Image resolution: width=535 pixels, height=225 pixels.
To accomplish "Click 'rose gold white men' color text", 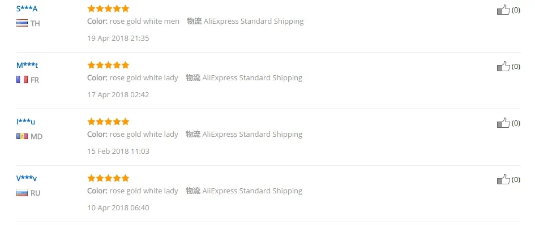I will (144, 21).
